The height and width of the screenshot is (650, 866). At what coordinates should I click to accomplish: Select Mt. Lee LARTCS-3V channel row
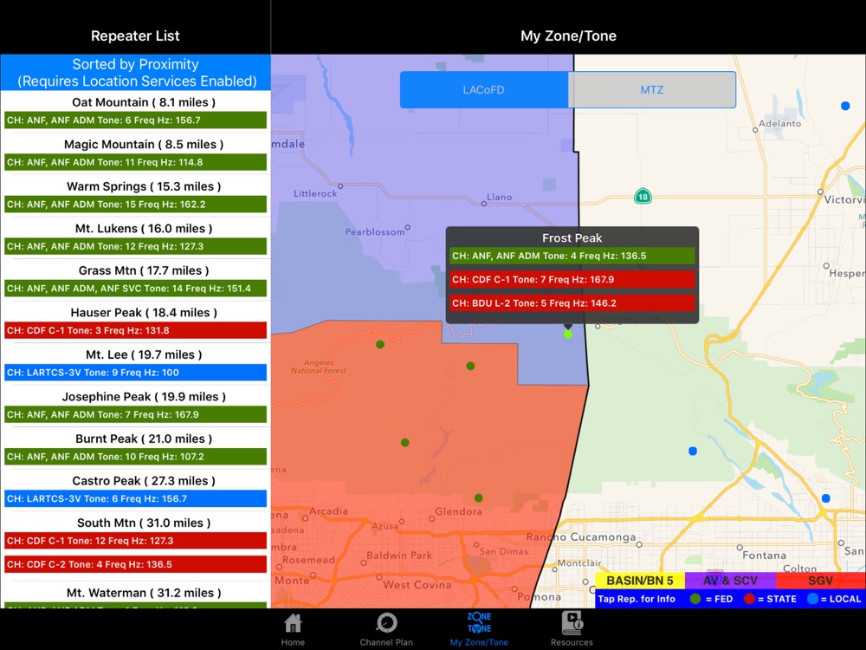(x=135, y=373)
